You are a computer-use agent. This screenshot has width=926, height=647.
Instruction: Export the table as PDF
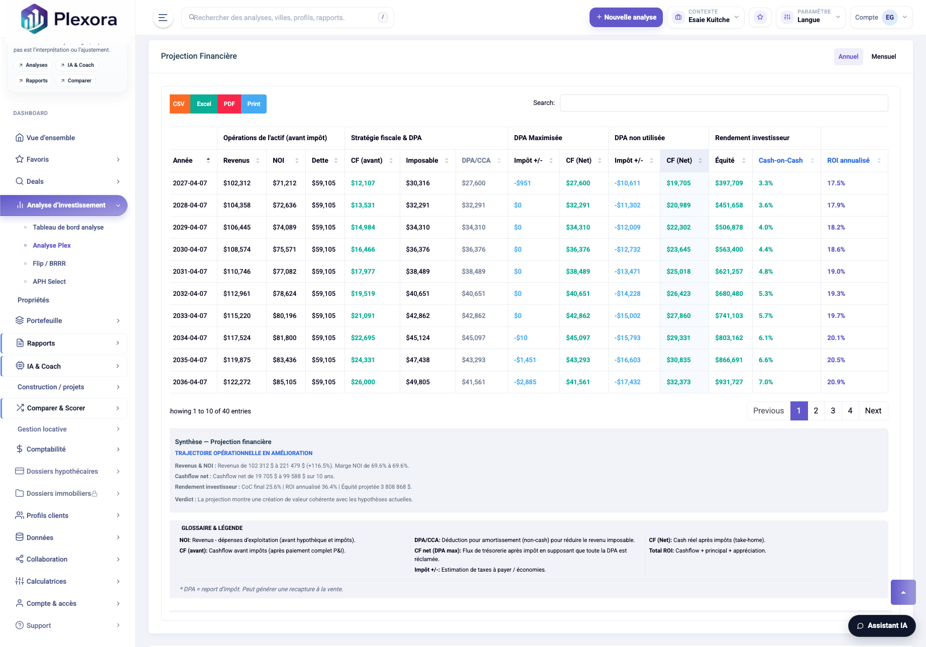click(229, 104)
